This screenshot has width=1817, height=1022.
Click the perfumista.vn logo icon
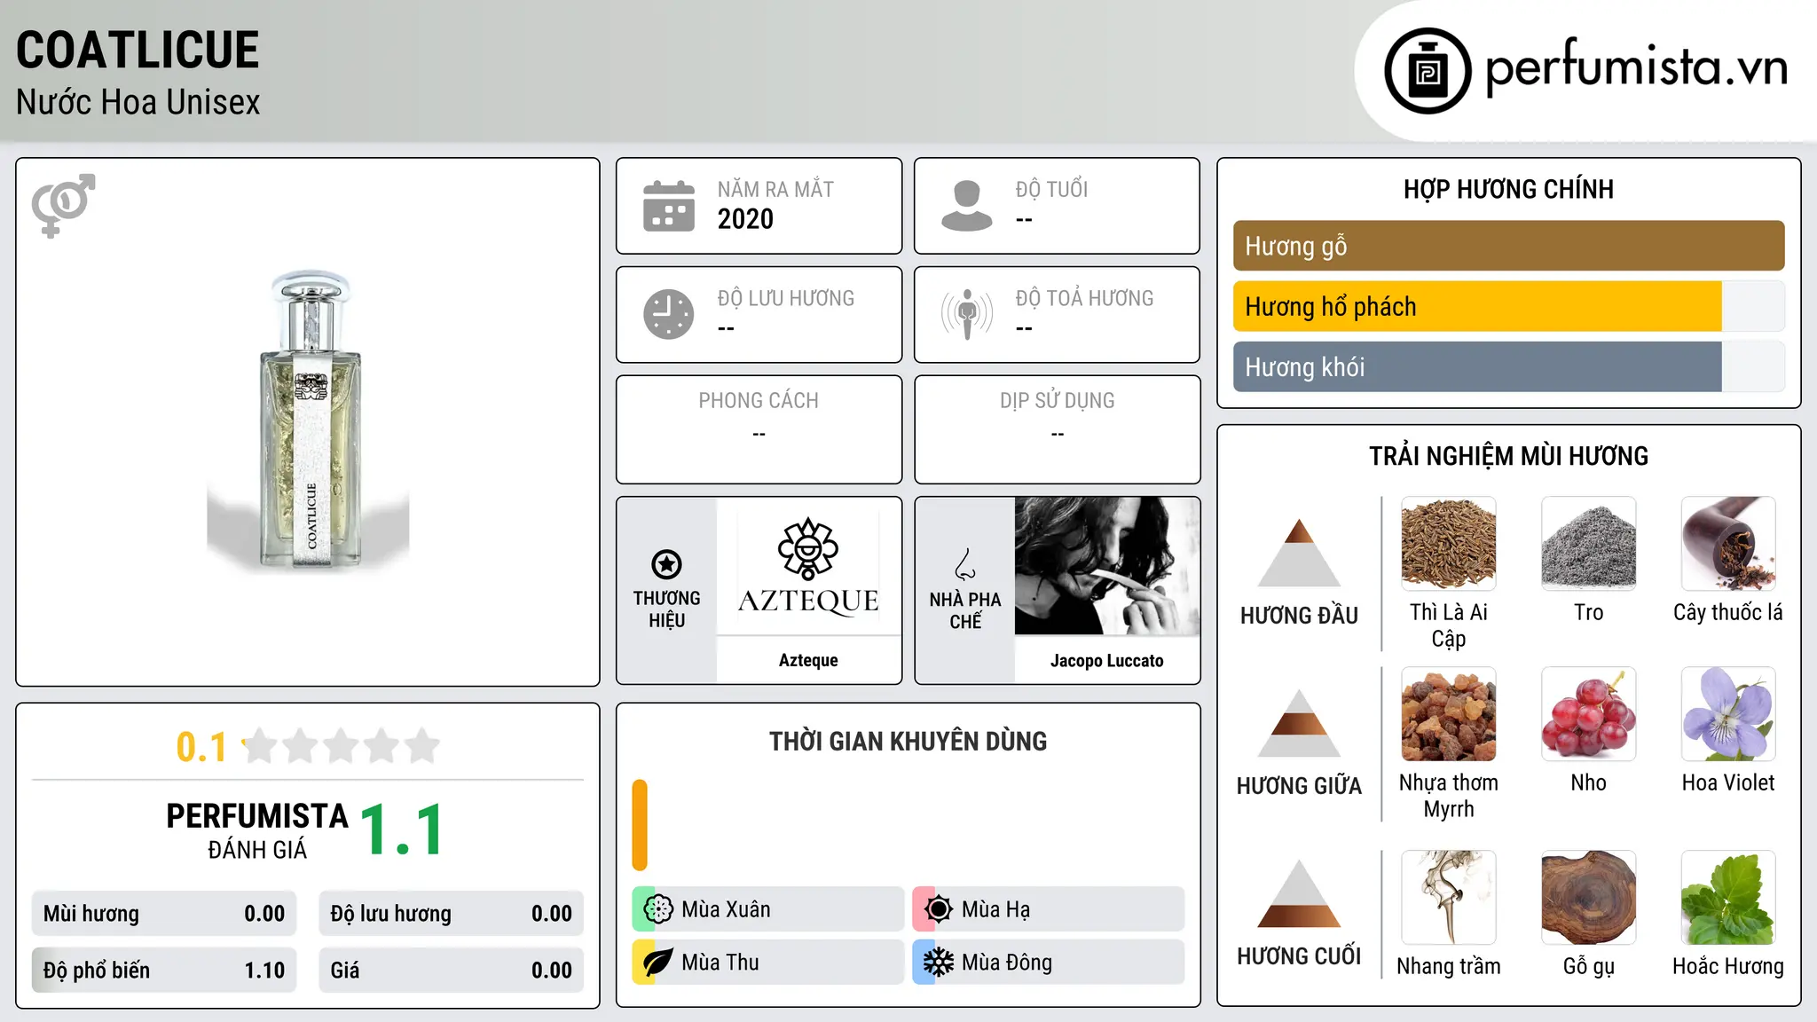1428,71
